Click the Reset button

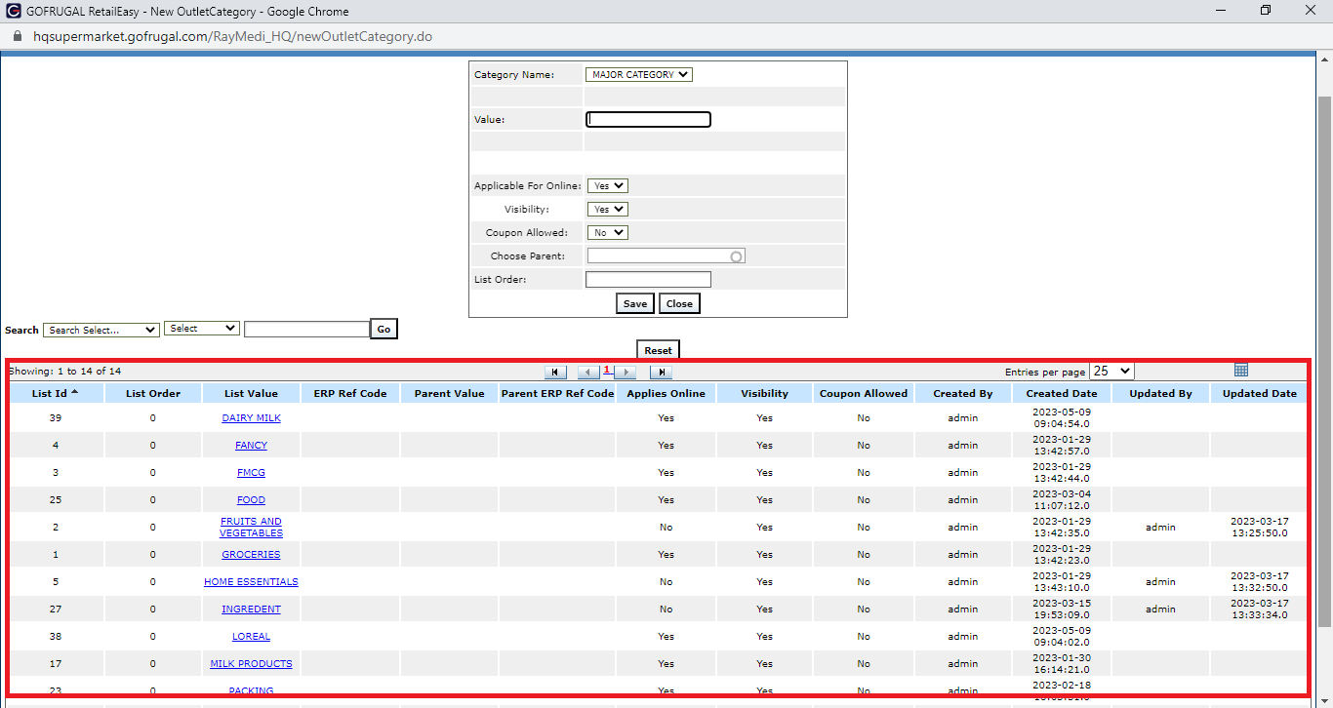point(658,350)
